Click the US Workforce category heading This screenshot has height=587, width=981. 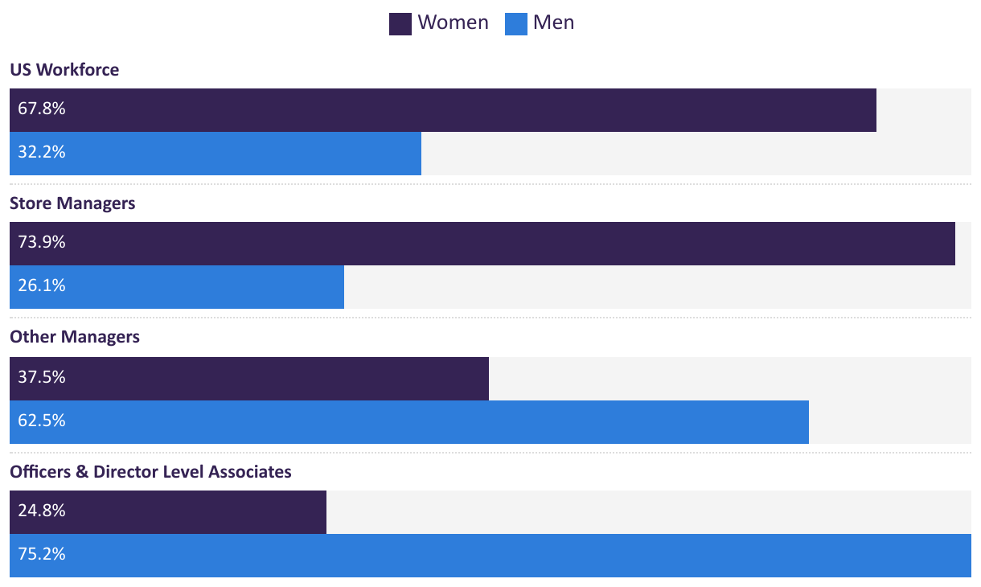point(64,70)
